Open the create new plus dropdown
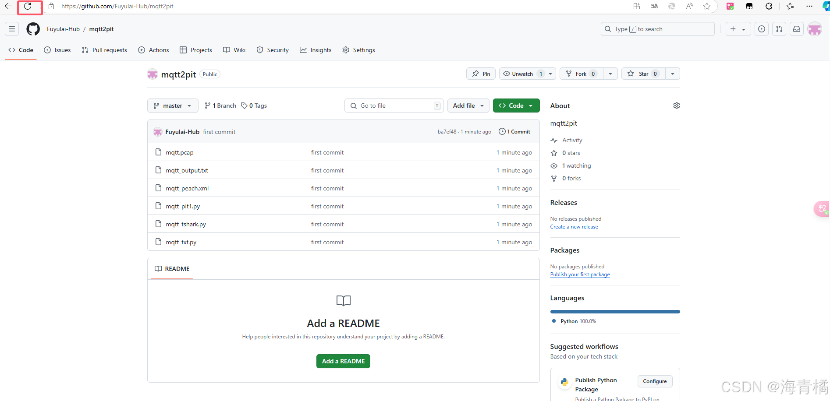830x401 pixels. click(x=738, y=29)
